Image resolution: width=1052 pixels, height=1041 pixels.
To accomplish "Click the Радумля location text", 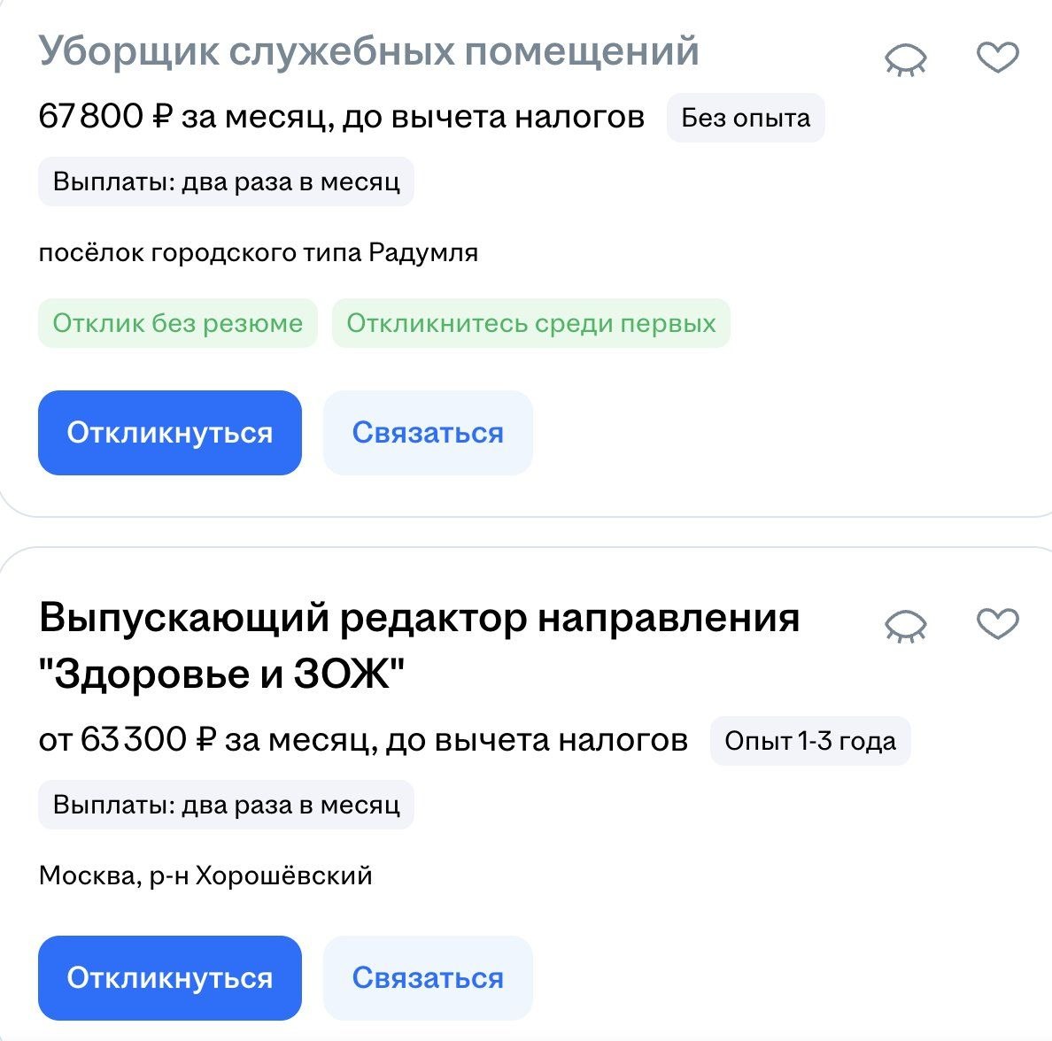I will tap(259, 253).
